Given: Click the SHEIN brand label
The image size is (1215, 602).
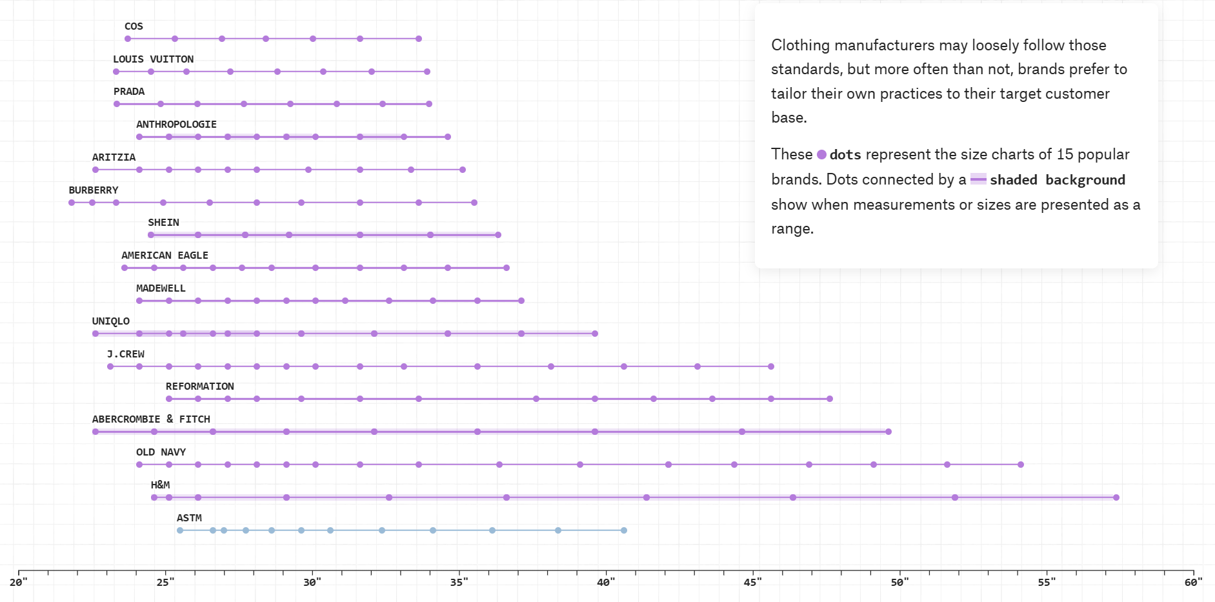Looking at the screenshot, I should tap(163, 223).
